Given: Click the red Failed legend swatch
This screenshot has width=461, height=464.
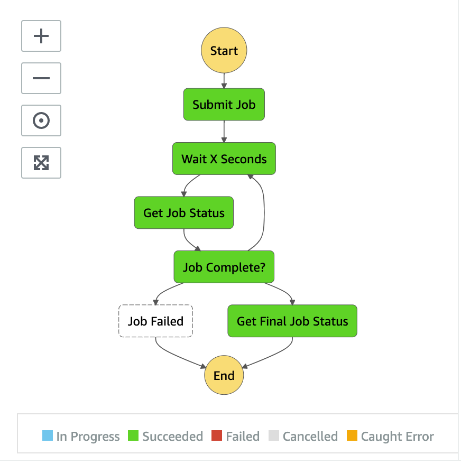Looking at the screenshot, I should (x=217, y=435).
